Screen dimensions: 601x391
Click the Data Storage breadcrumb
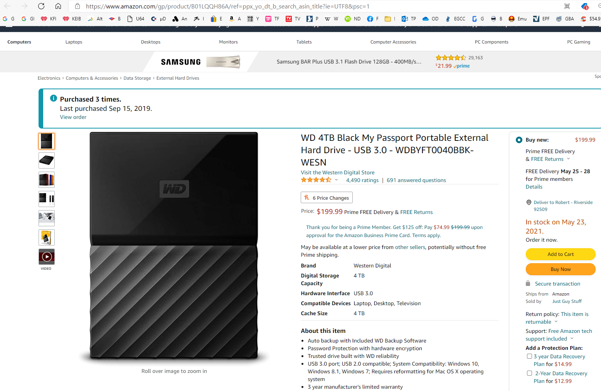click(x=137, y=78)
